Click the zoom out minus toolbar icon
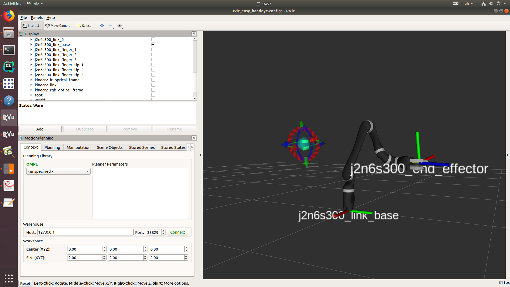This screenshot has height=287, width=510. coord(111,26)
